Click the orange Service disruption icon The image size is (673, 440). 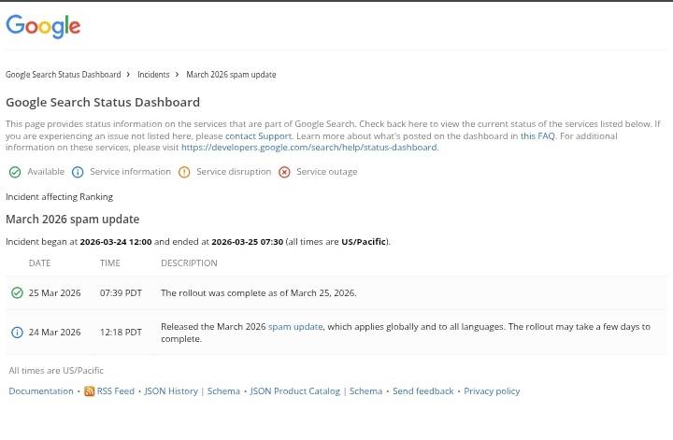click(x=184, y=172)
